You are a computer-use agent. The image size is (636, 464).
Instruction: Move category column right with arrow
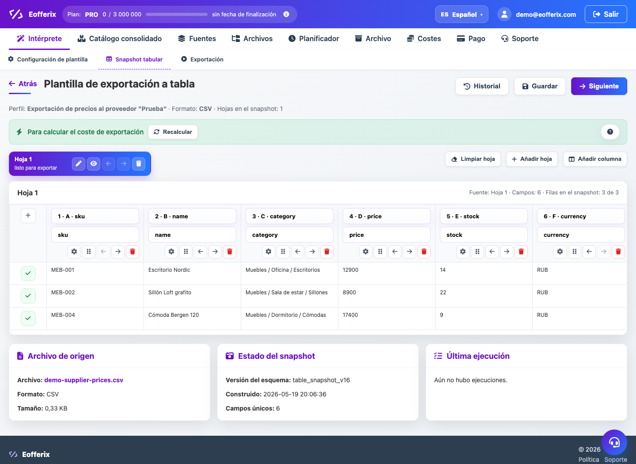(312, 251)
